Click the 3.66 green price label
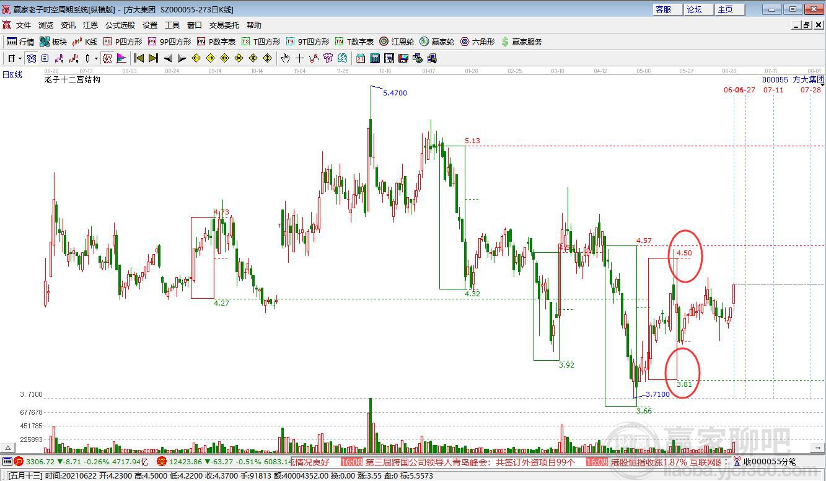 (644, 411)
